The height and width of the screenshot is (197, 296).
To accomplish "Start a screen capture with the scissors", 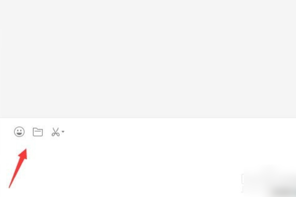I will [55, 132].
